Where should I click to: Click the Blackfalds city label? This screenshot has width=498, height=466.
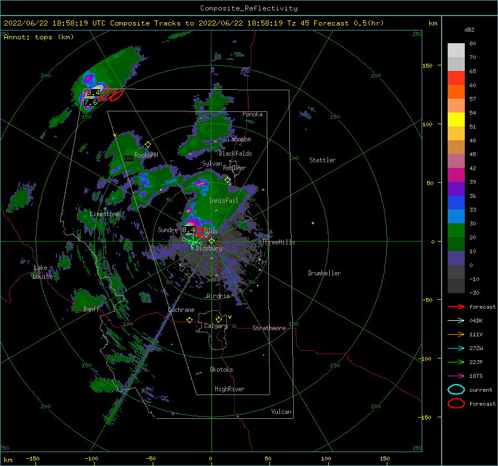click(235, 153)
